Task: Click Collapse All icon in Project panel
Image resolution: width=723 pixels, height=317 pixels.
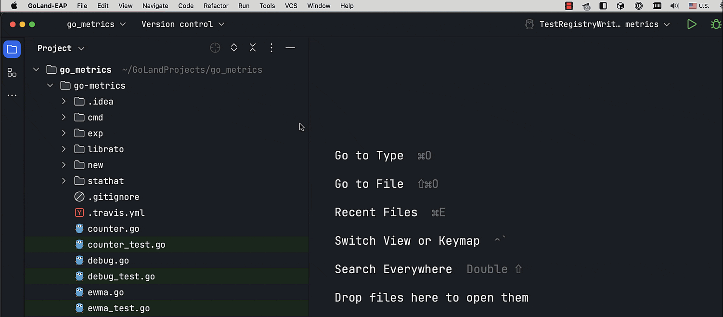Action: click(x=253, y=48)
